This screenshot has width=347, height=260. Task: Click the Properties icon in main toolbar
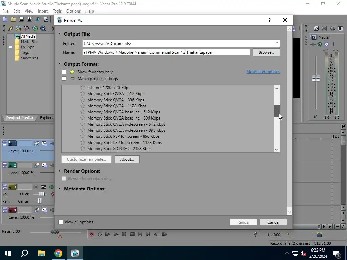tap(46, 19)
